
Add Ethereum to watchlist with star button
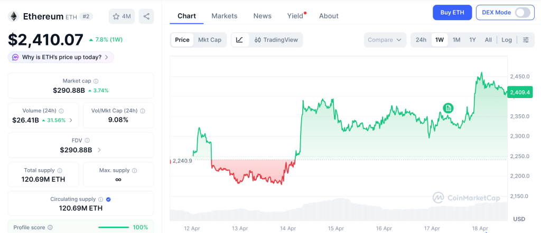click(x=122, y=16)
